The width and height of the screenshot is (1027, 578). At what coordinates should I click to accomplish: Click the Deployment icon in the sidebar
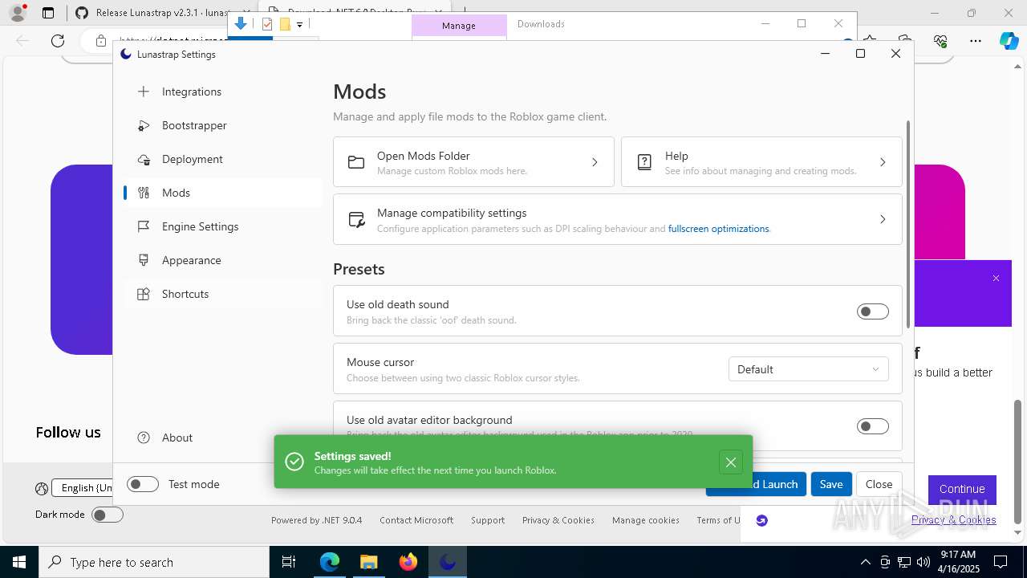144,159
